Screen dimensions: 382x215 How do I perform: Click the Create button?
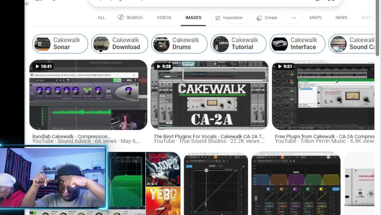pos(267,18)
